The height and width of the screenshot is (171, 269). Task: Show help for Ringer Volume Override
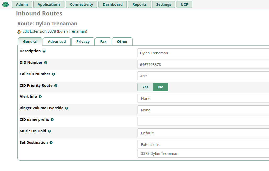point(67,108)
